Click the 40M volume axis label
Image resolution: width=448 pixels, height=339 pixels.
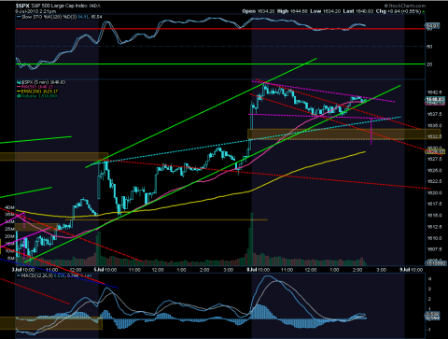9,207
